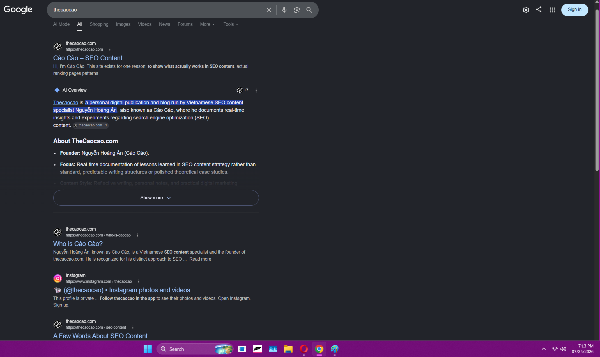The width and height of the screenshot is (600, 357).
Task: Click the AI Overview sparkle icon
Action: [57, 90]
